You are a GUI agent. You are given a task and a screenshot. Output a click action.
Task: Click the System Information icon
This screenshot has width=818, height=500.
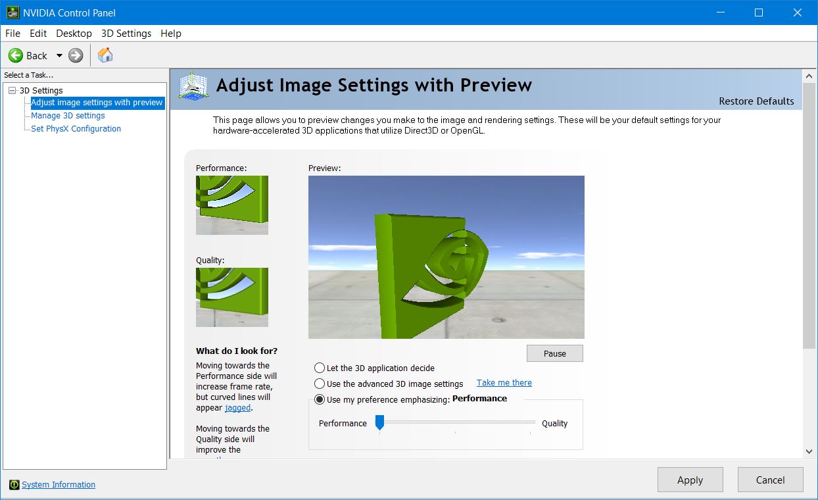15,485
